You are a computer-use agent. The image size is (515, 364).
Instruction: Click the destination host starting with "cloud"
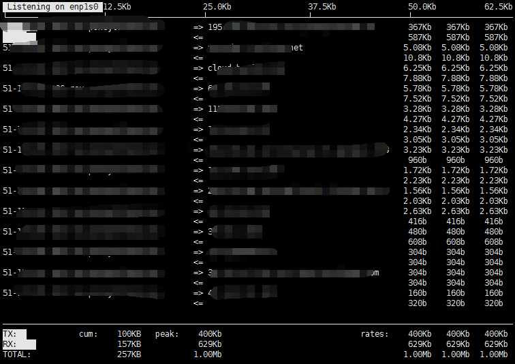point(225,68)
